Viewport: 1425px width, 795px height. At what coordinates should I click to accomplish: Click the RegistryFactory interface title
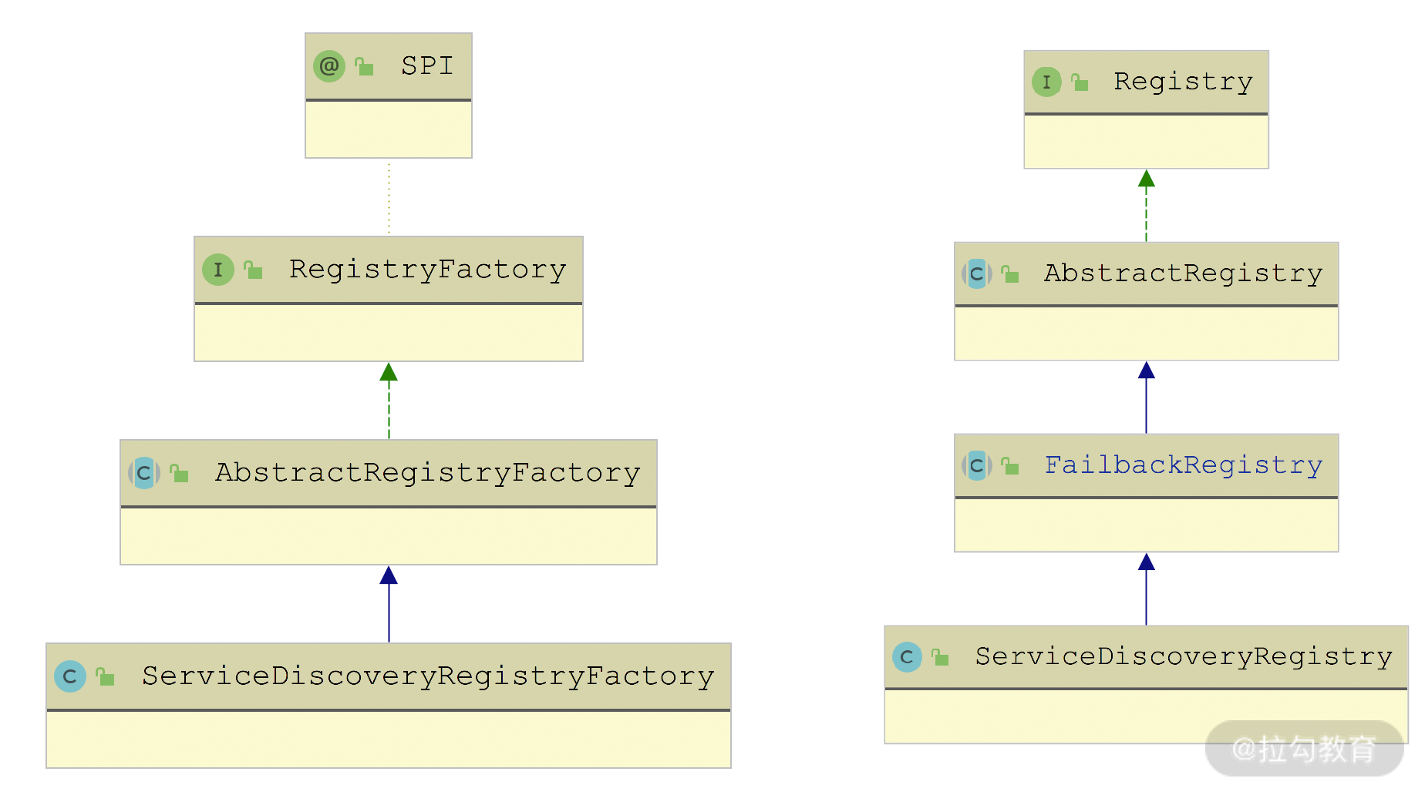[427, 270]
